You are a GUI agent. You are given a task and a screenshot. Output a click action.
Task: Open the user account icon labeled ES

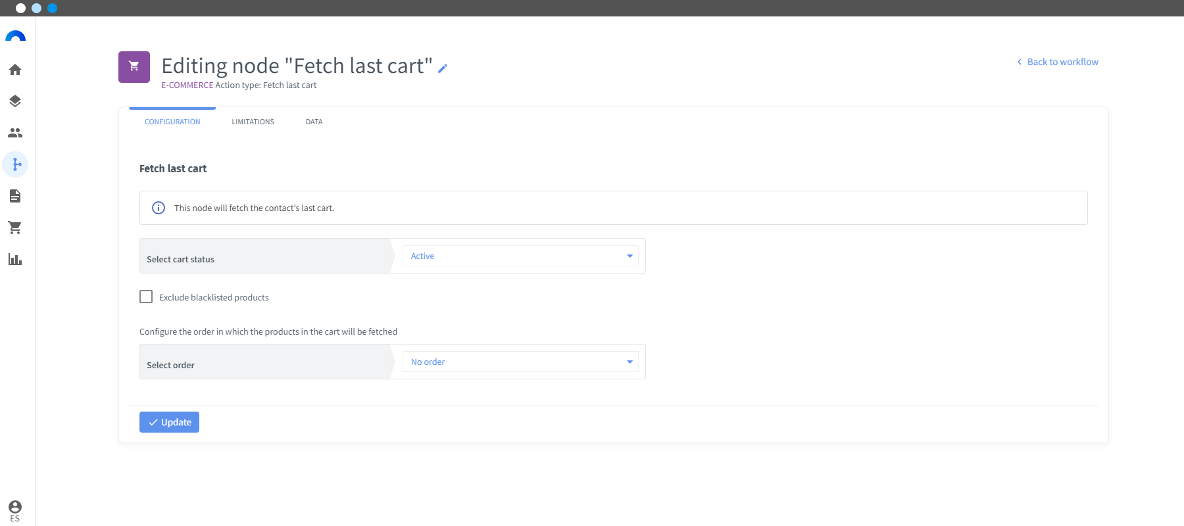pyautogui.click(x=15, y=511)
